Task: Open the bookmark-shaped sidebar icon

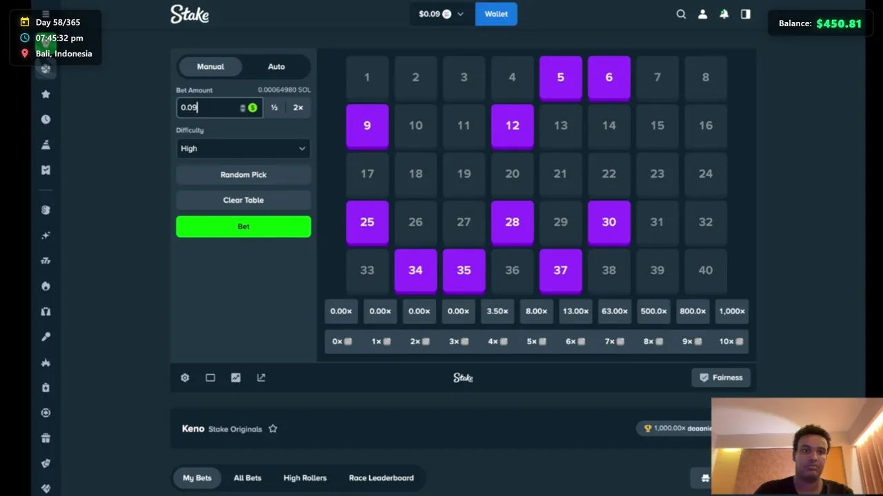Action: [46, 169]
